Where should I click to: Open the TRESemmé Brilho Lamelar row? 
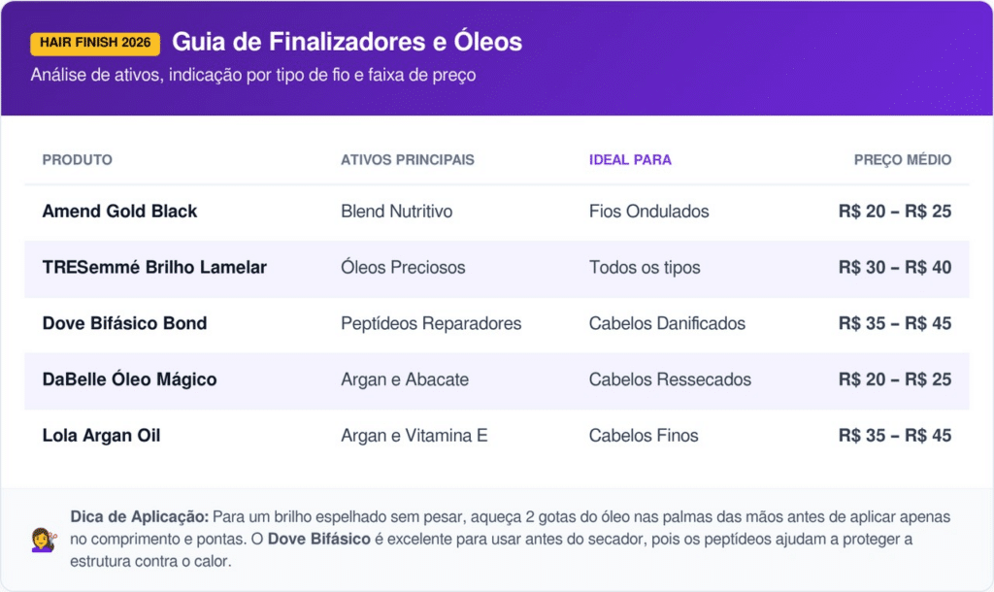coord(154,268)
